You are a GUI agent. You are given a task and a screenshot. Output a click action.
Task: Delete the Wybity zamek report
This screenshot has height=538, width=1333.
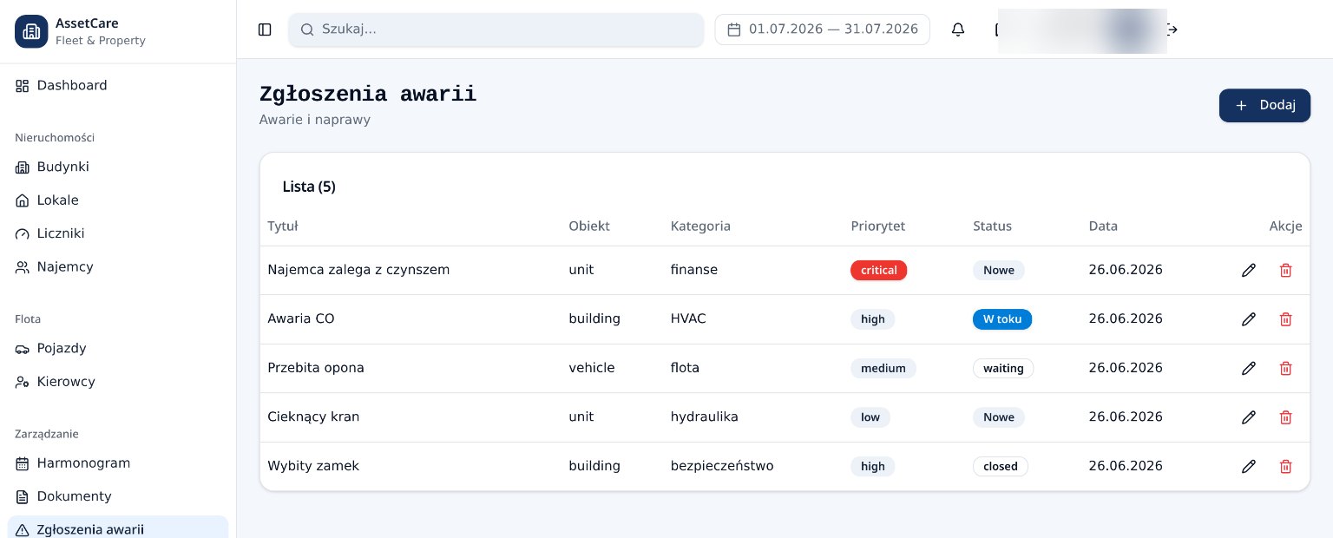coord(1286,467)
